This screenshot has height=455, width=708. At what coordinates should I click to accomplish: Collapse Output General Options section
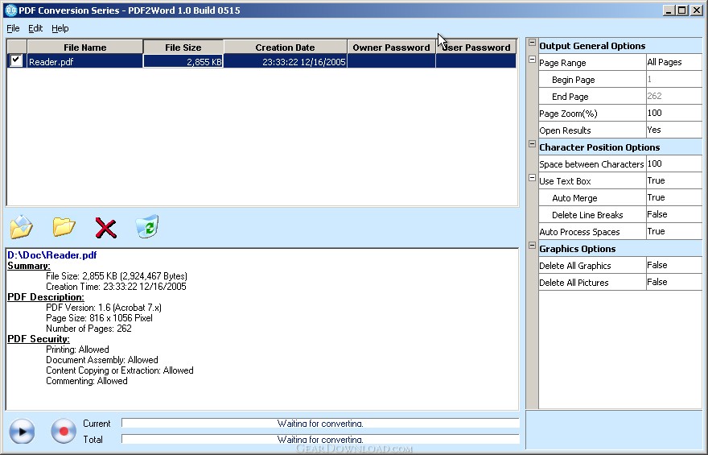click(532, 43)
